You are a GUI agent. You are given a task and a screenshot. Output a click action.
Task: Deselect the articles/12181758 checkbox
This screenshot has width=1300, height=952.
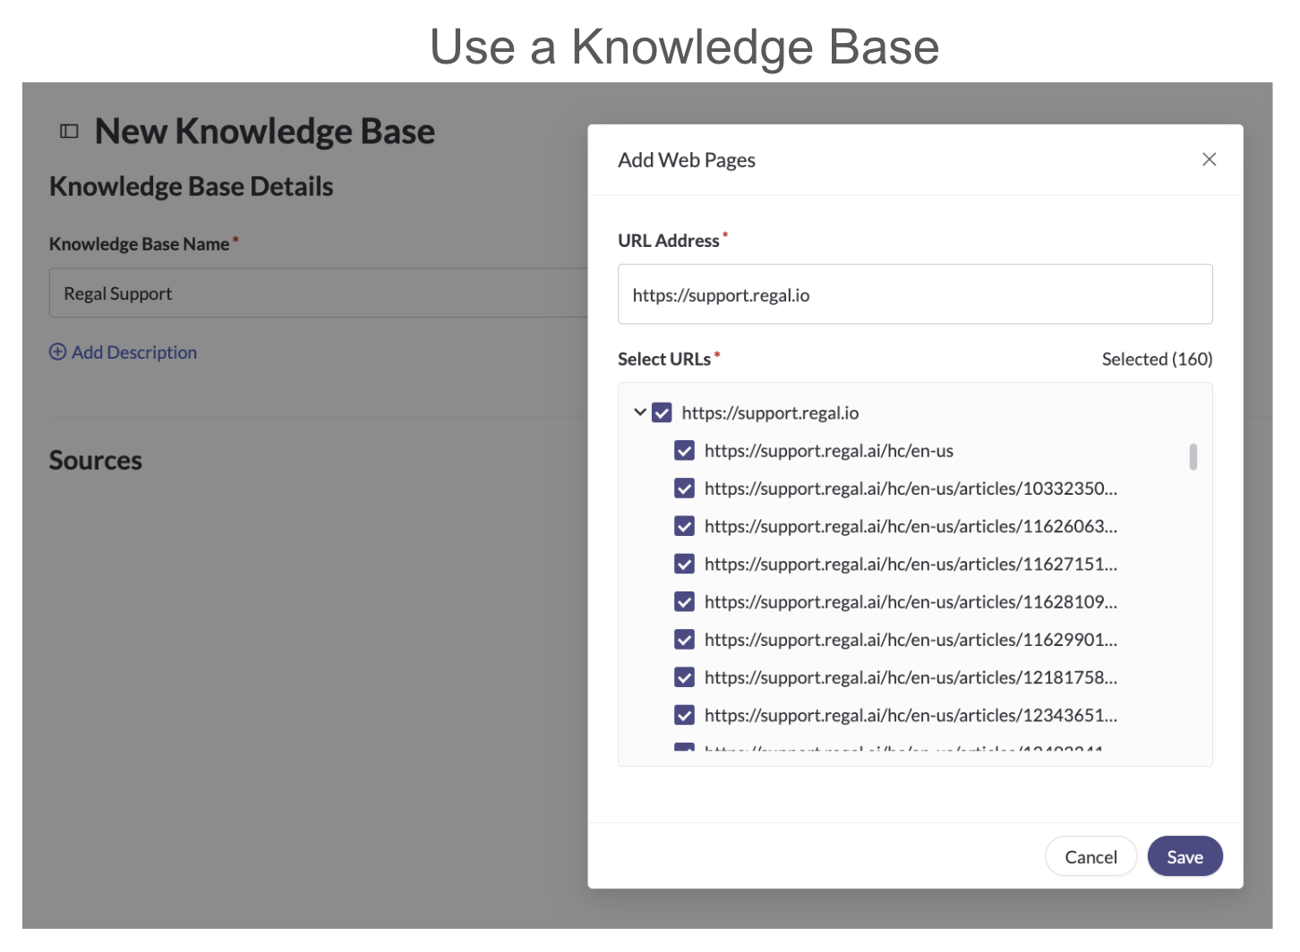tap(684, 677)
